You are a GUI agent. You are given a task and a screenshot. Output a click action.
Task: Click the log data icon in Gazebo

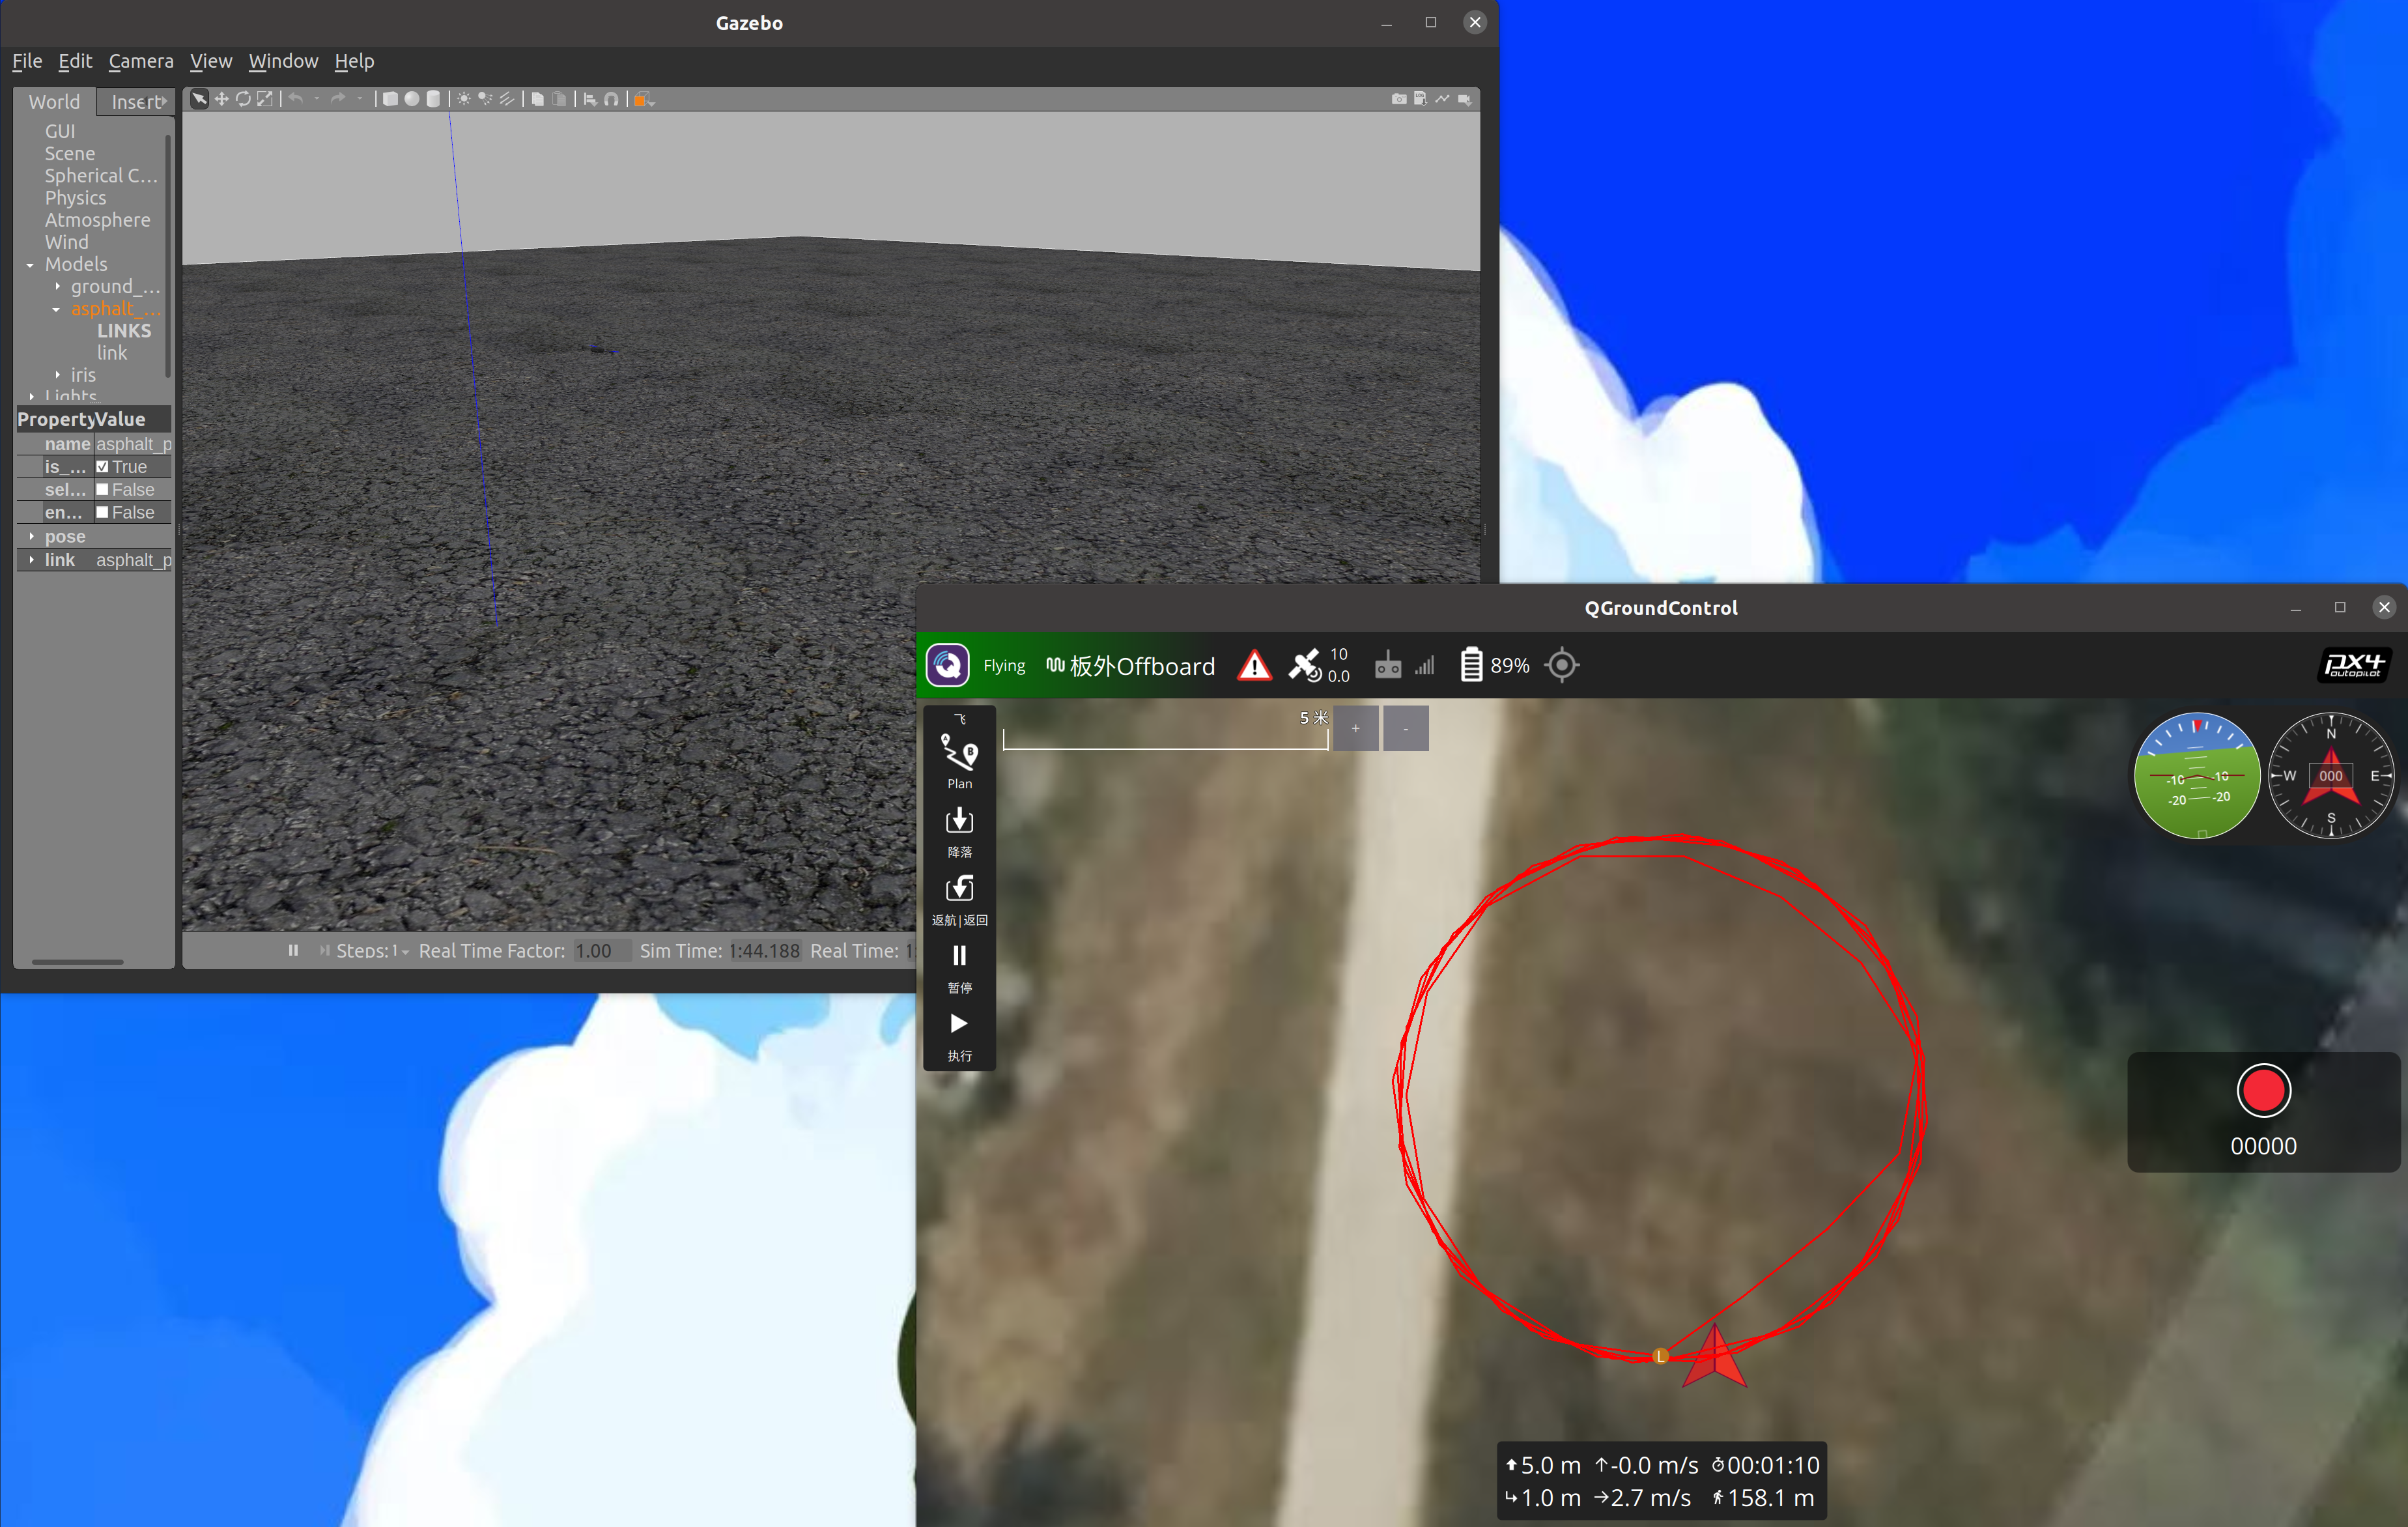coord(1420,99)
